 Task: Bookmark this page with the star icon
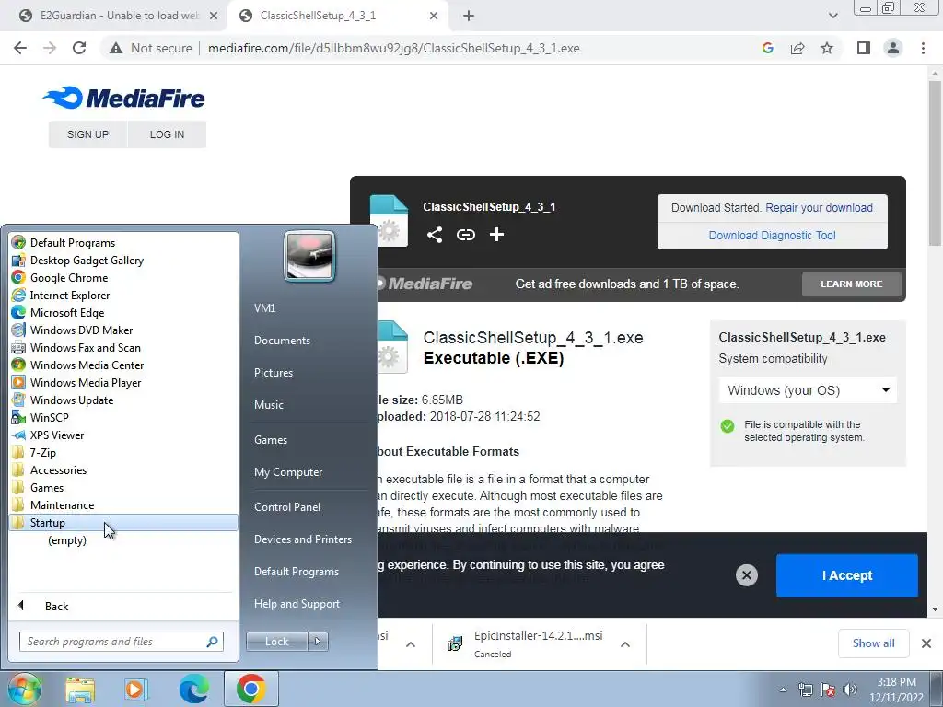[827, 48]
